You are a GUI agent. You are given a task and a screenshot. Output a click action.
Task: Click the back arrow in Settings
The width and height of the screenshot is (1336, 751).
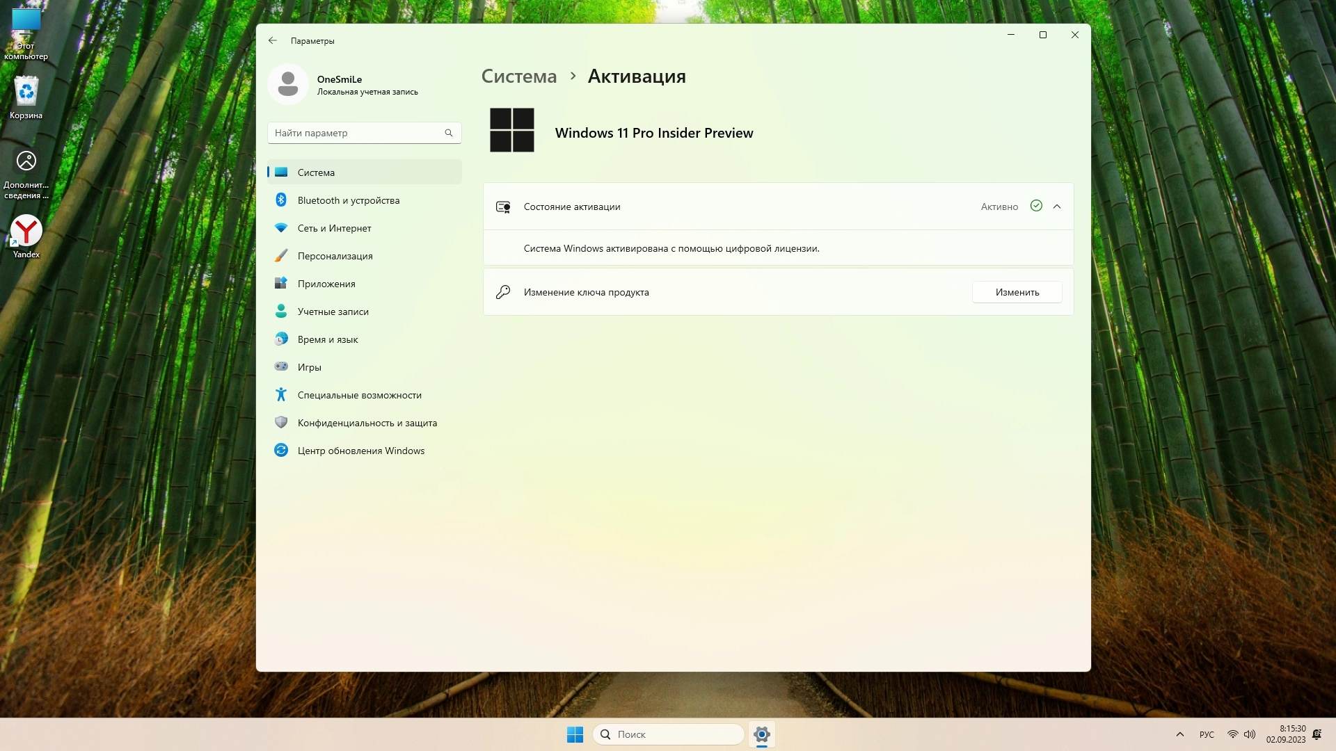tap(272, 41)
